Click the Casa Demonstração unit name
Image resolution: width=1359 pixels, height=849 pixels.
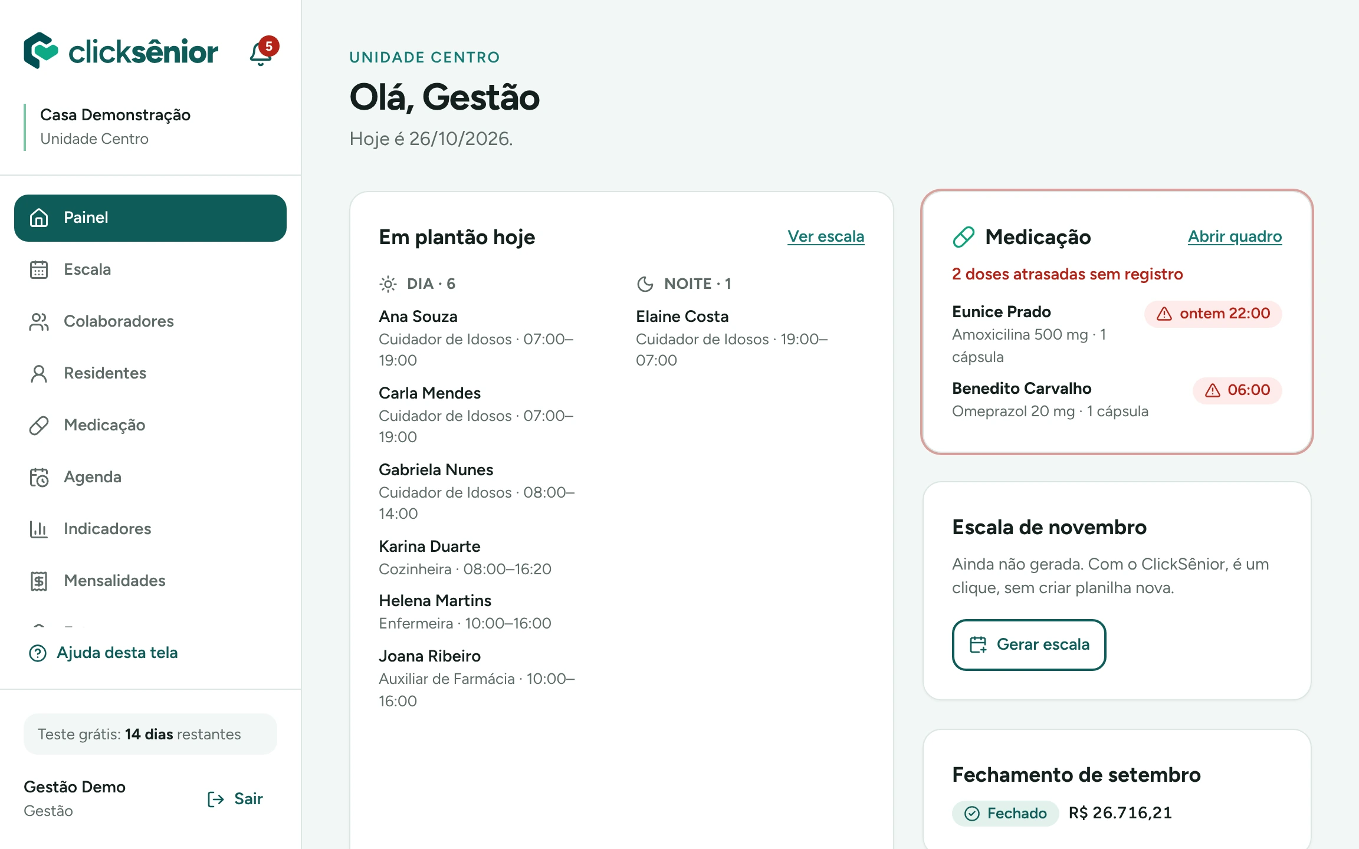[115, 115]
